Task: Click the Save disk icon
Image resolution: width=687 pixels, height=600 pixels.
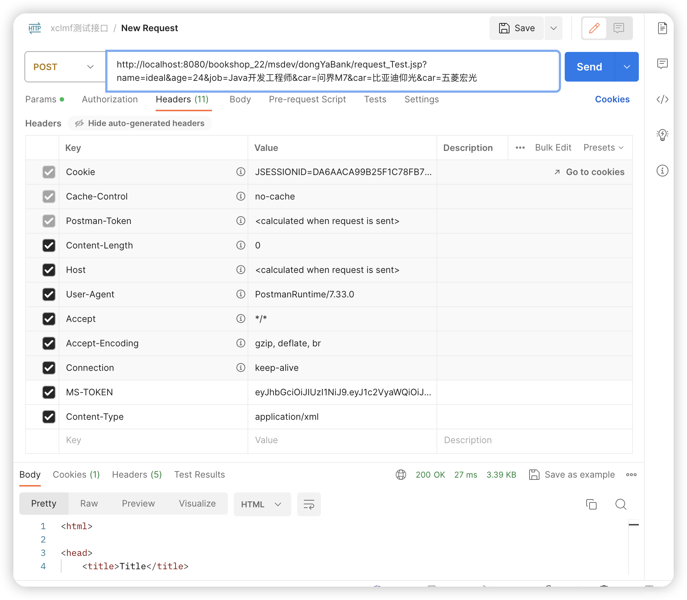Action: click(504, 28)
